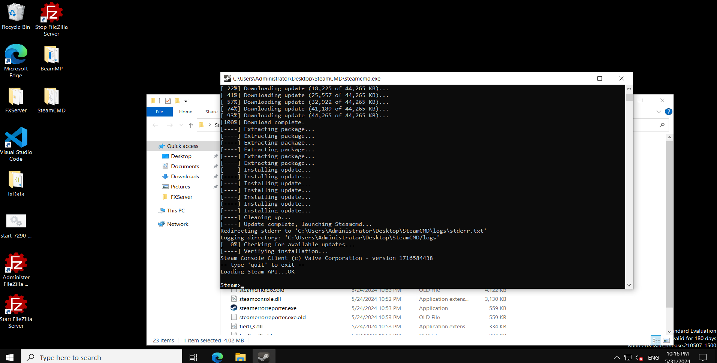
Task: Open File Explorer from the taskbar
Action: [240, 357]
